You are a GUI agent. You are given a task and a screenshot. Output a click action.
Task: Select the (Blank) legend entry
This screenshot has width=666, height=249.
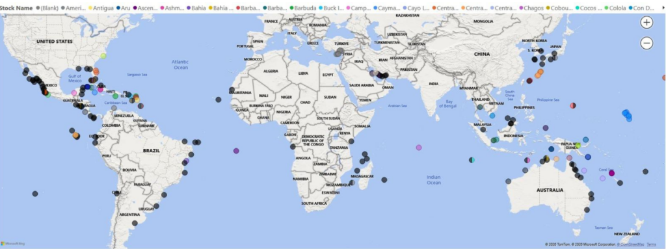click(x=47, y=8)
